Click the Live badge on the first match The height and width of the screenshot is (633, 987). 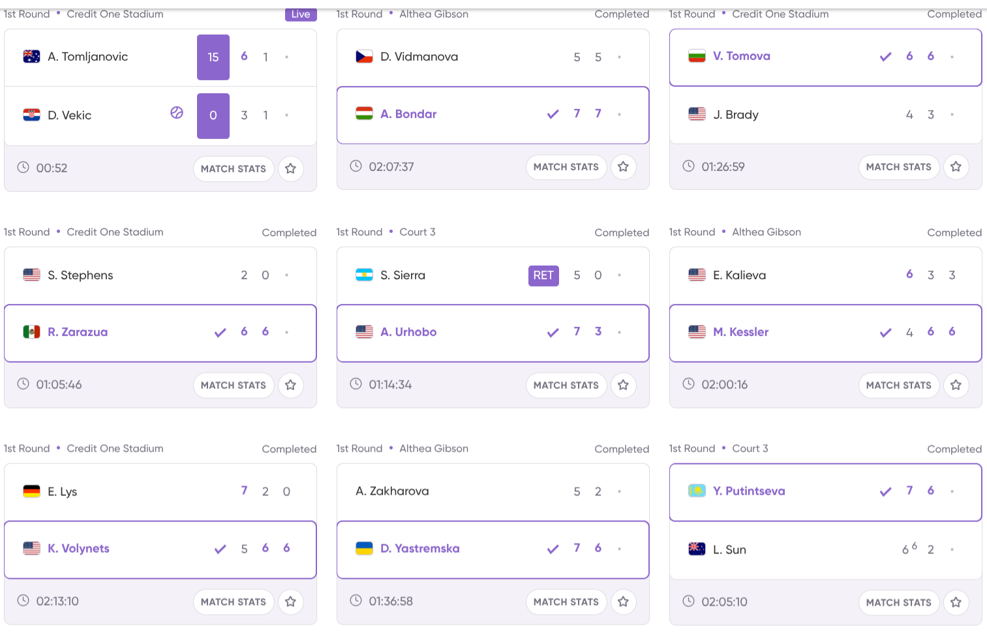[x=300, y=14]
